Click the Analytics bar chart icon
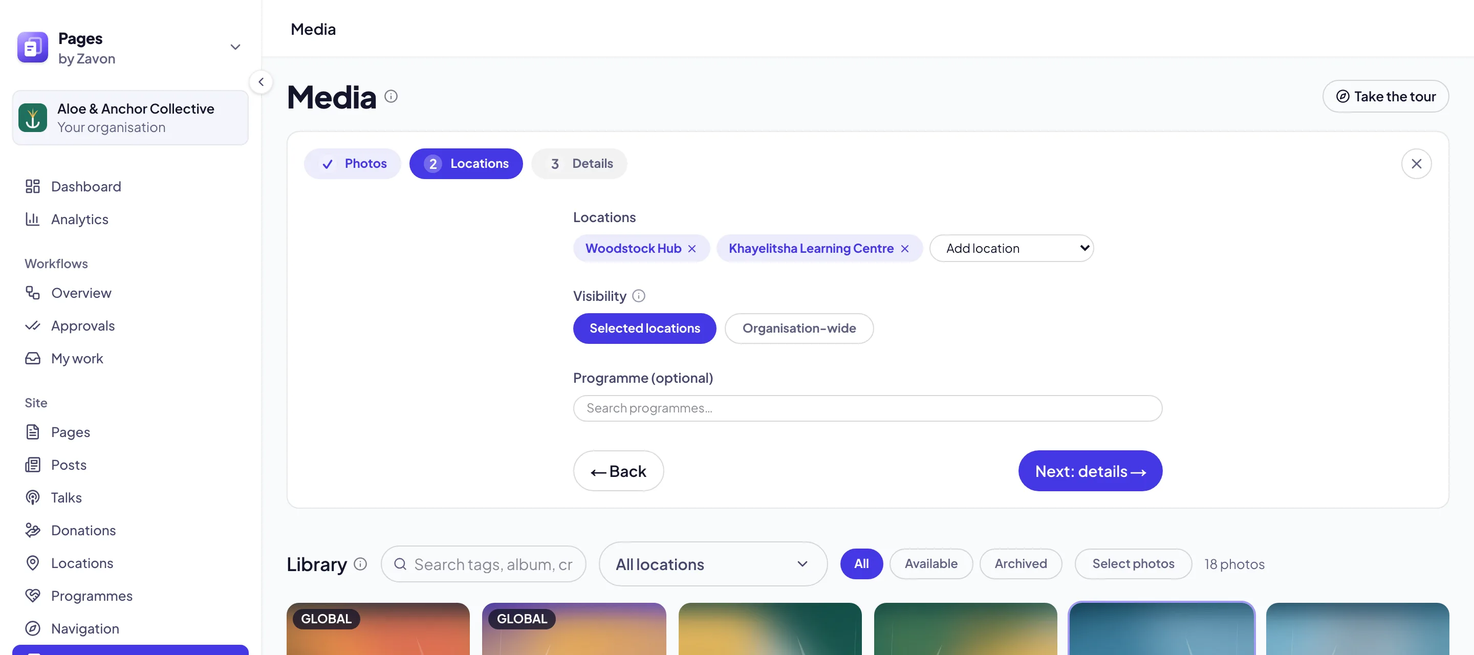 click(x=33, y=219)
